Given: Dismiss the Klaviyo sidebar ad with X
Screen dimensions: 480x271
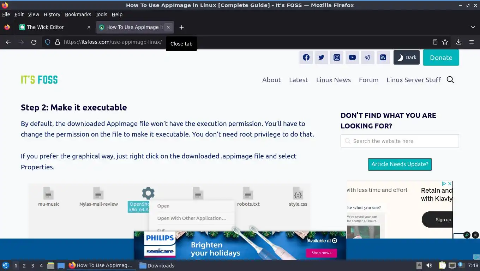Looking at the screenshot, I should pos(450,184).
